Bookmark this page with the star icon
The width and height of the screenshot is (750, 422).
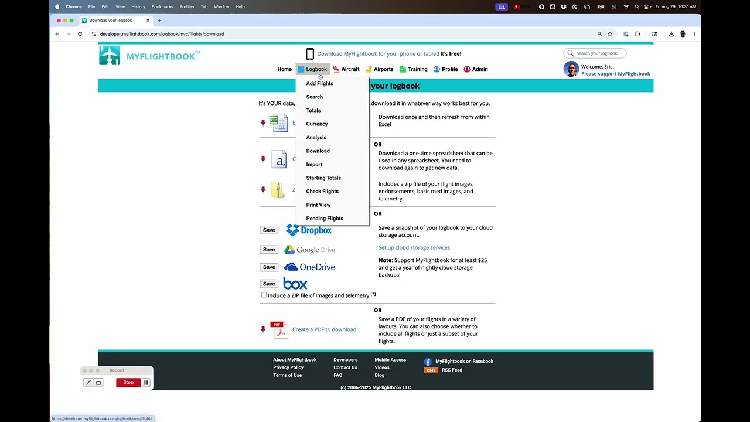610,34
